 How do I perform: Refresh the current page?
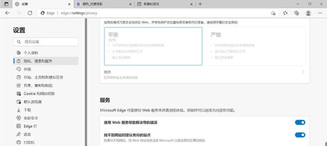click(x=30, y=13)
